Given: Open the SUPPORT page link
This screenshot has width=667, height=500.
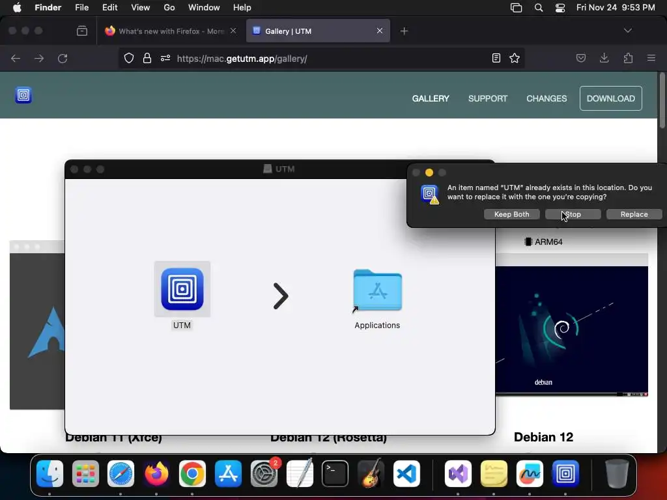Looking at the screenshot, I should click(x=487, y=99).
